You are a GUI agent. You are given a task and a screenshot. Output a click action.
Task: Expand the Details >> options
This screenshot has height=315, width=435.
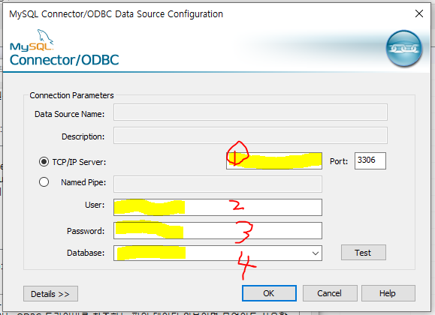click(x=50, y=294)
